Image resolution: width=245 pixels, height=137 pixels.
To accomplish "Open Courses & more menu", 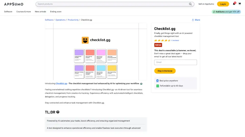I will click(x=23, y=12).
